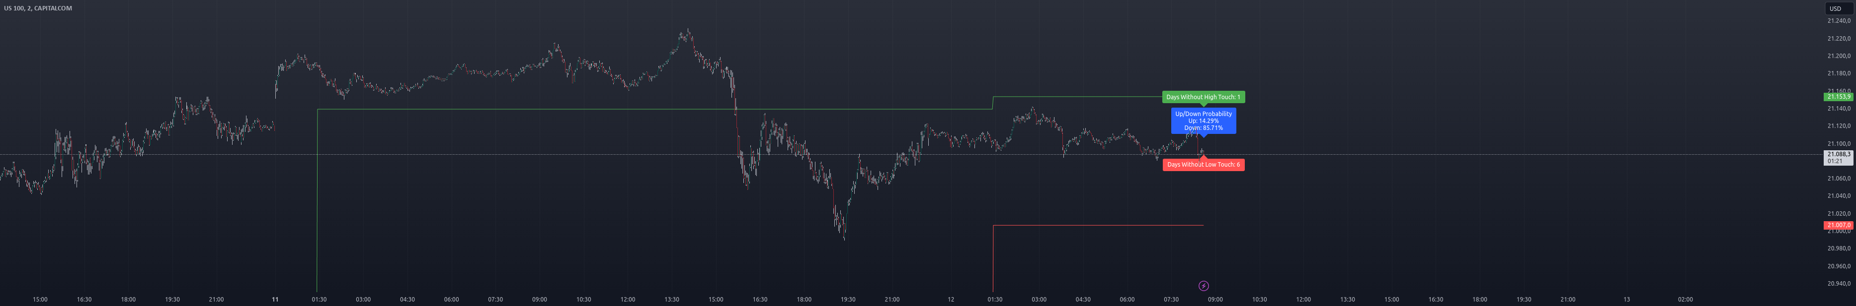Click the 09:00 label after the lightning icon

[x=1215, y=300]
